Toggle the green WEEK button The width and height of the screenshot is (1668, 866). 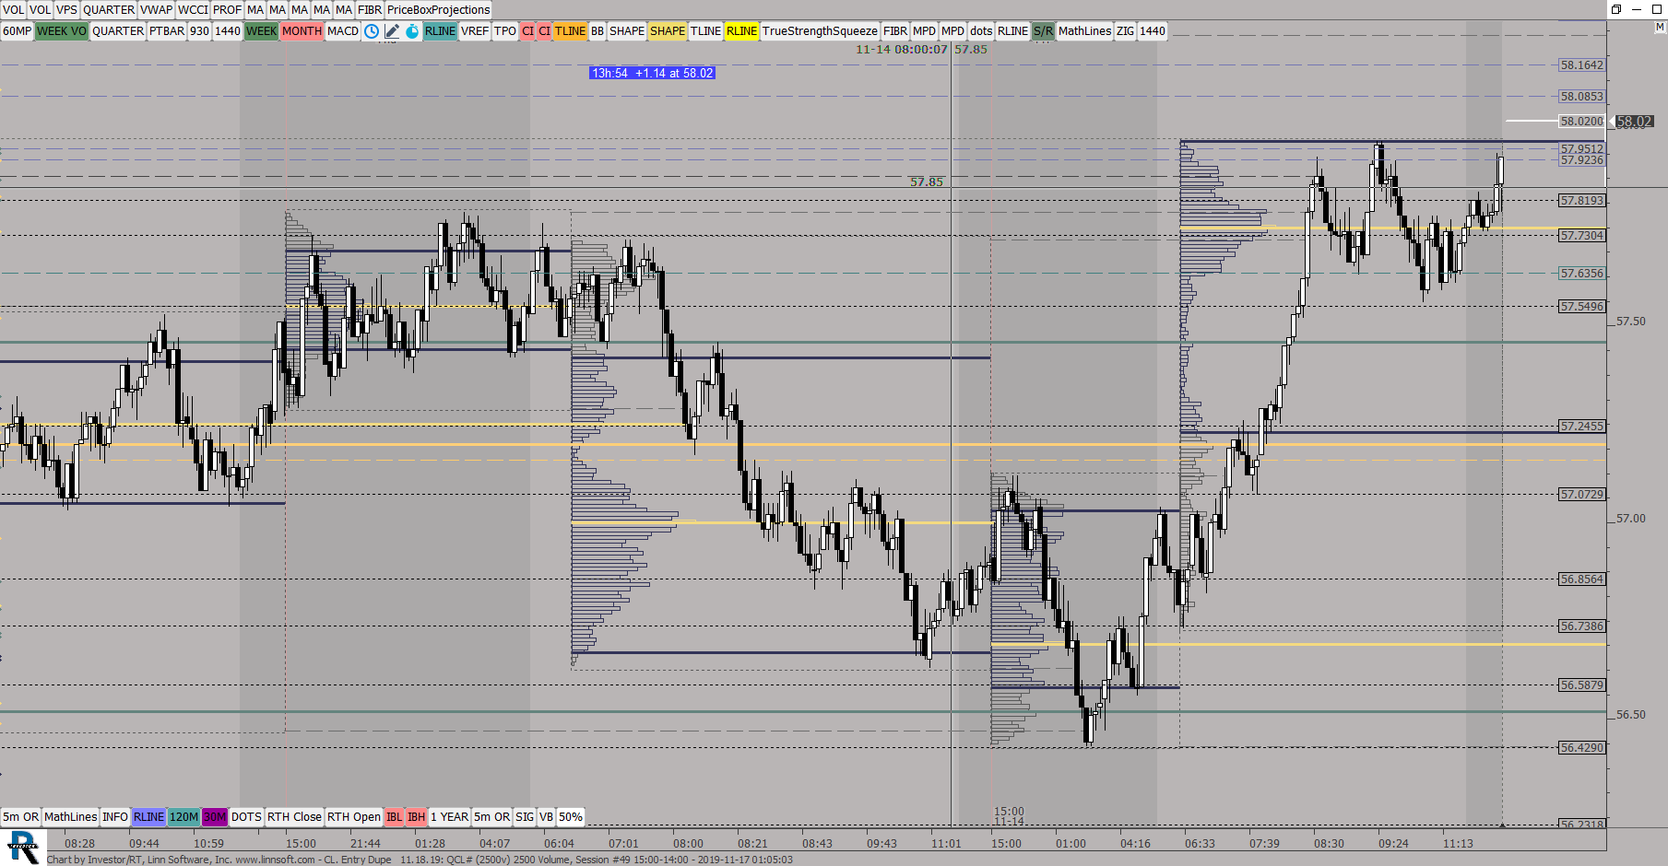pos(261,31)
